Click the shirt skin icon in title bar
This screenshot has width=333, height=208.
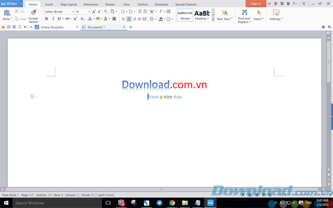click(x=288, y=4)
